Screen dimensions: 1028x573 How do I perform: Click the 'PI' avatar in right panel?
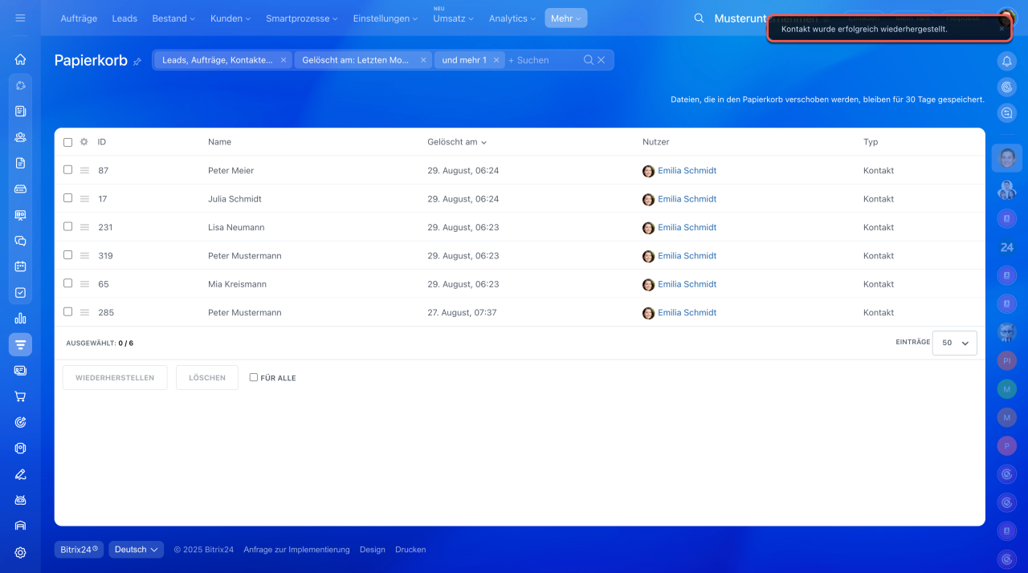pyautogui.click(x=1006, y=361)
